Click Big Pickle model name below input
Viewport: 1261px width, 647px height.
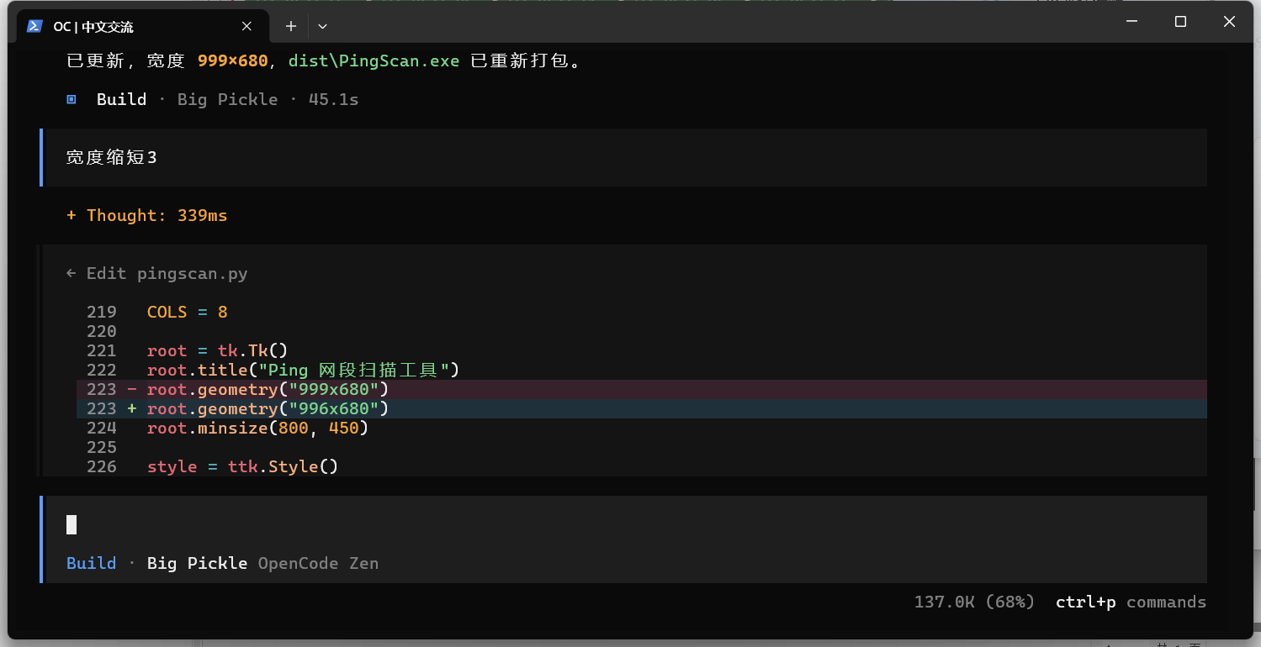click(x=197, y=563)
